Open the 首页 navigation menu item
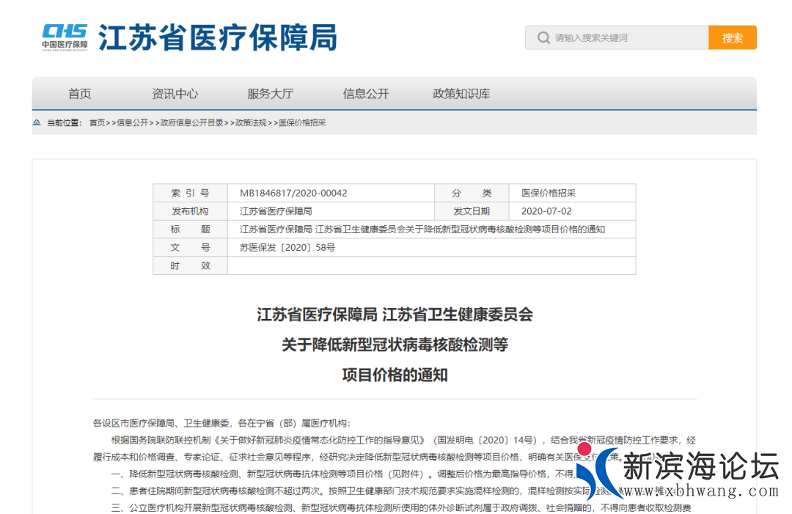 coord(78,93)
